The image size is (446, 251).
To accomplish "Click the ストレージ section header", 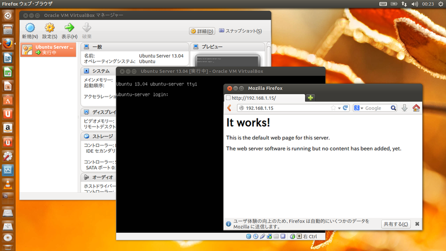I will (x=99, y=136).
